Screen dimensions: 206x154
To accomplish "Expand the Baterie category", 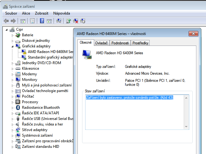I will [x=12, y=35].
